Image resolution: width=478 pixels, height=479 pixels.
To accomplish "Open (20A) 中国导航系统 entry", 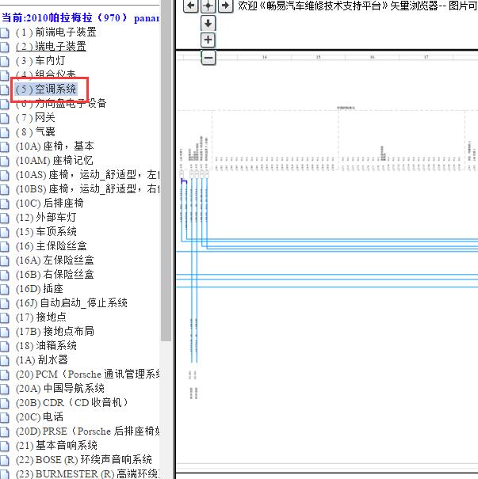I will pos(60,389).
